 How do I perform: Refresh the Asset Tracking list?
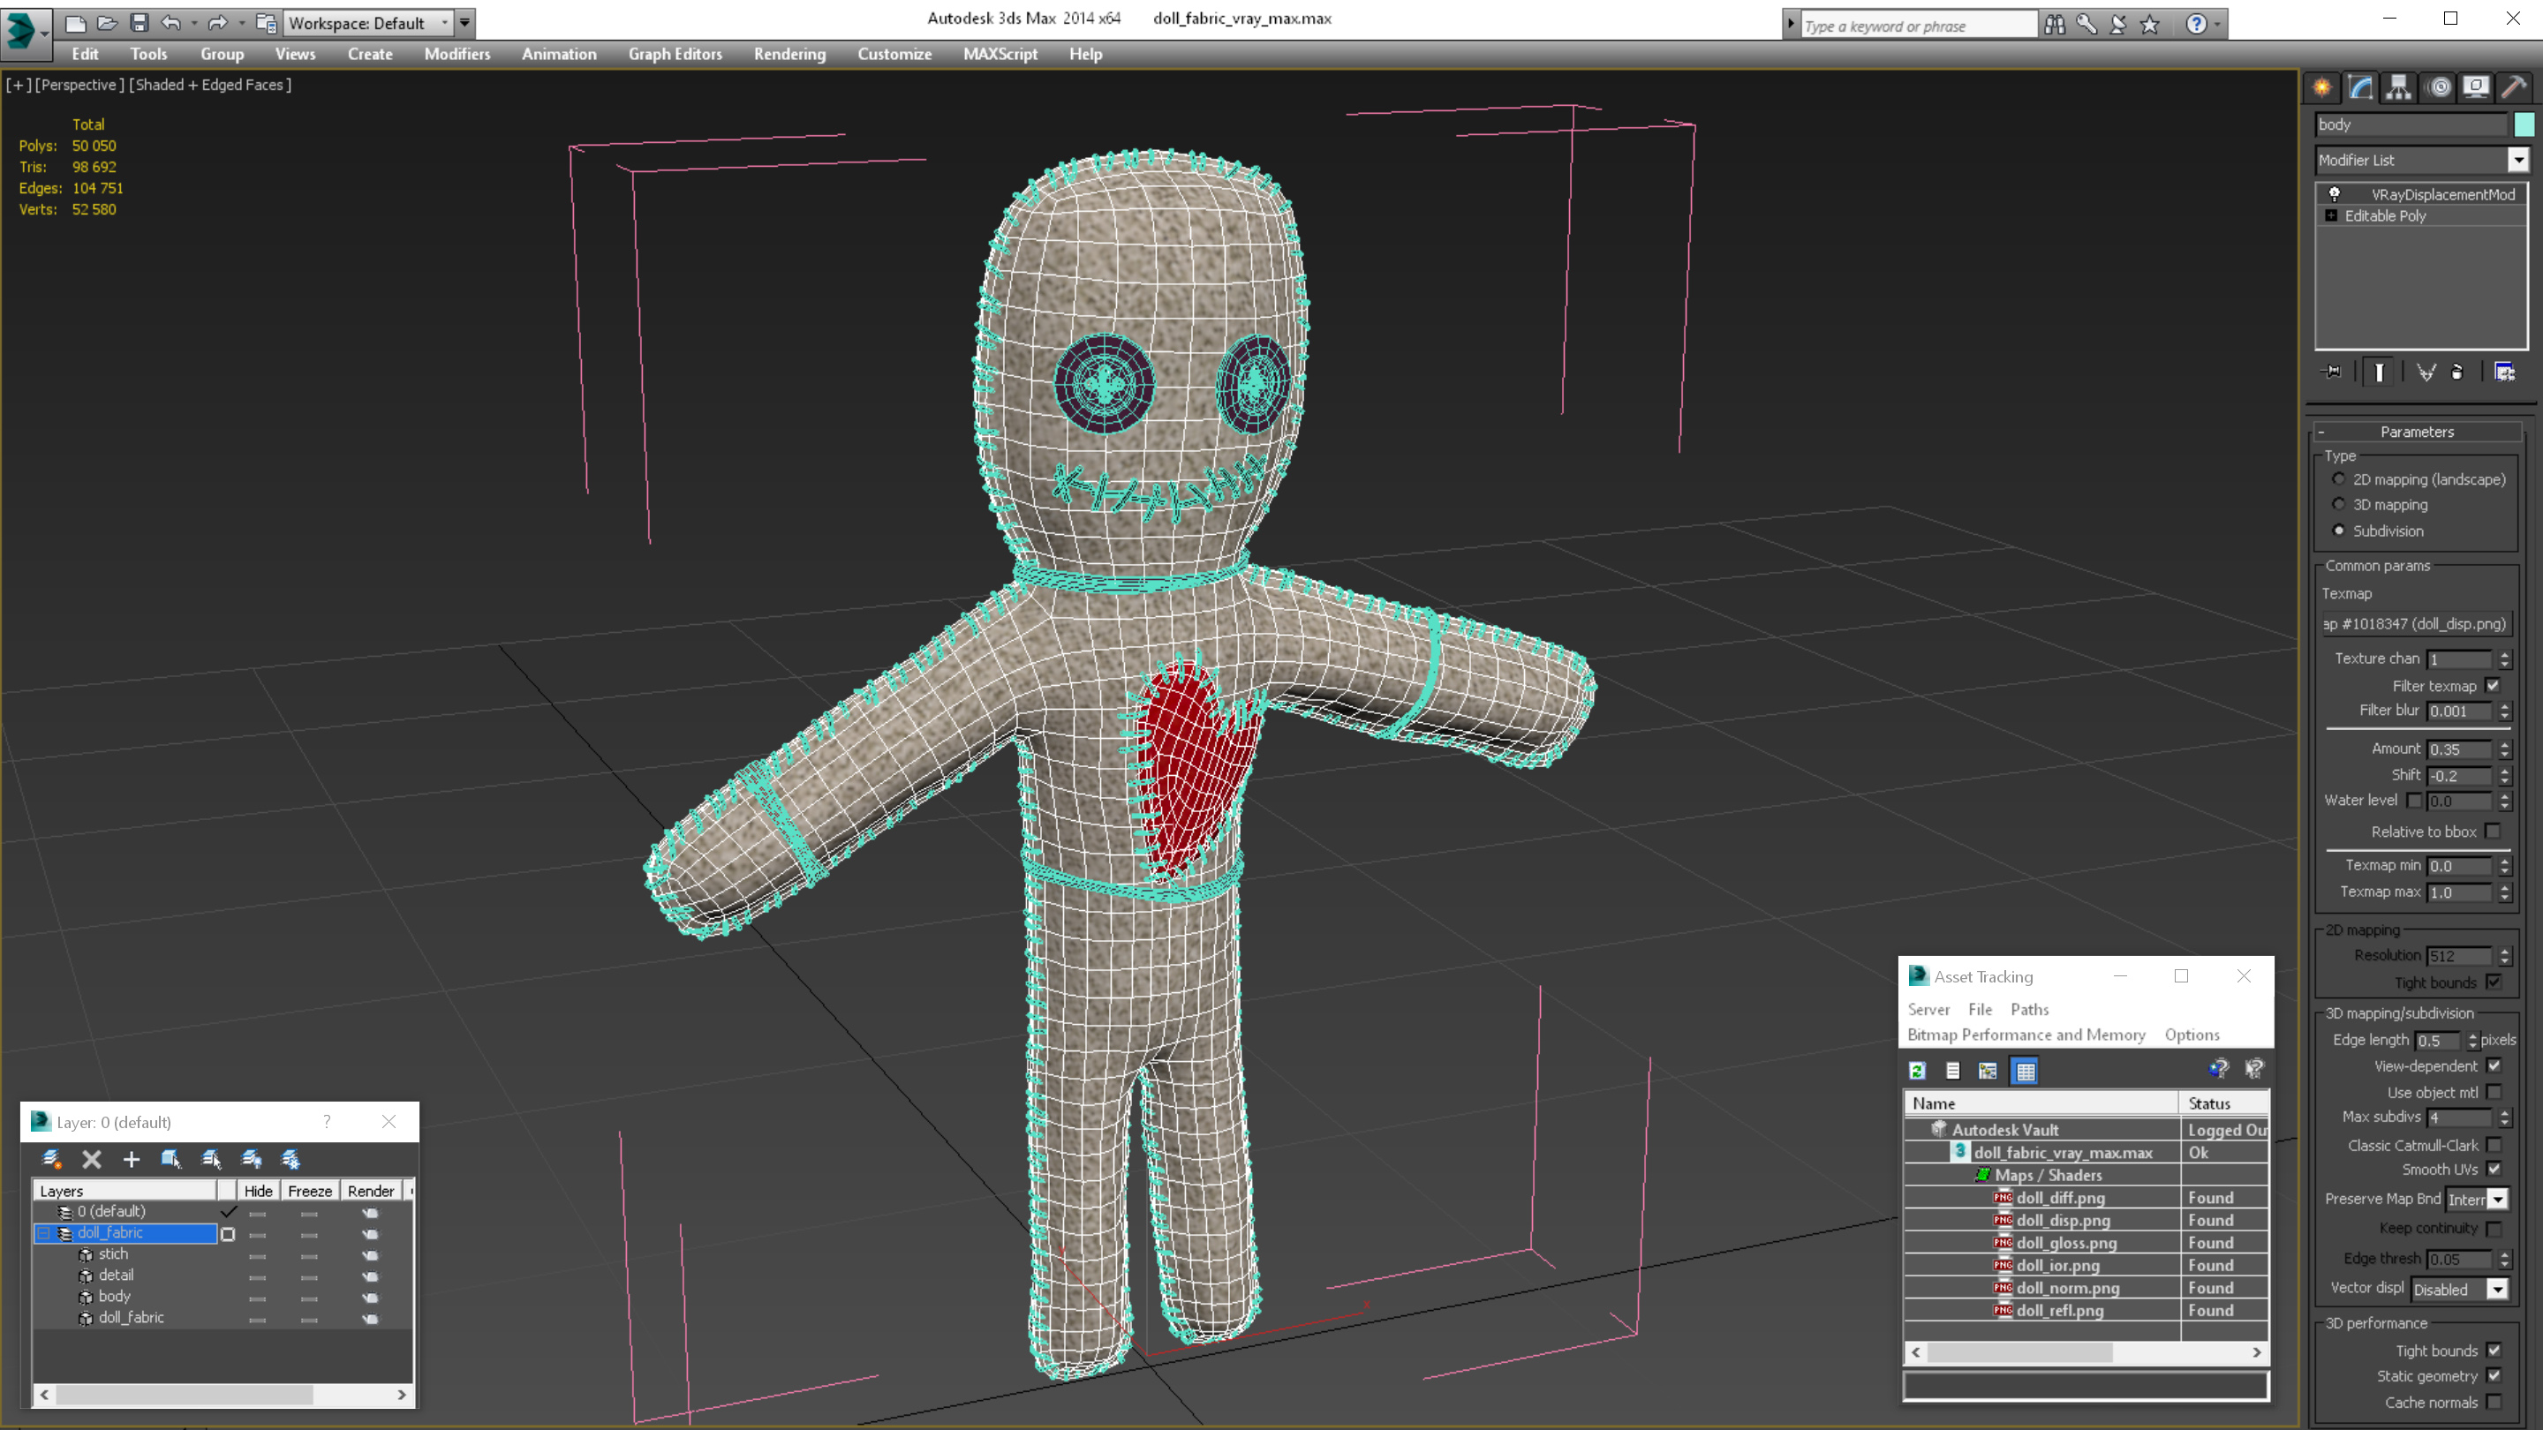click(1917, 1071)
